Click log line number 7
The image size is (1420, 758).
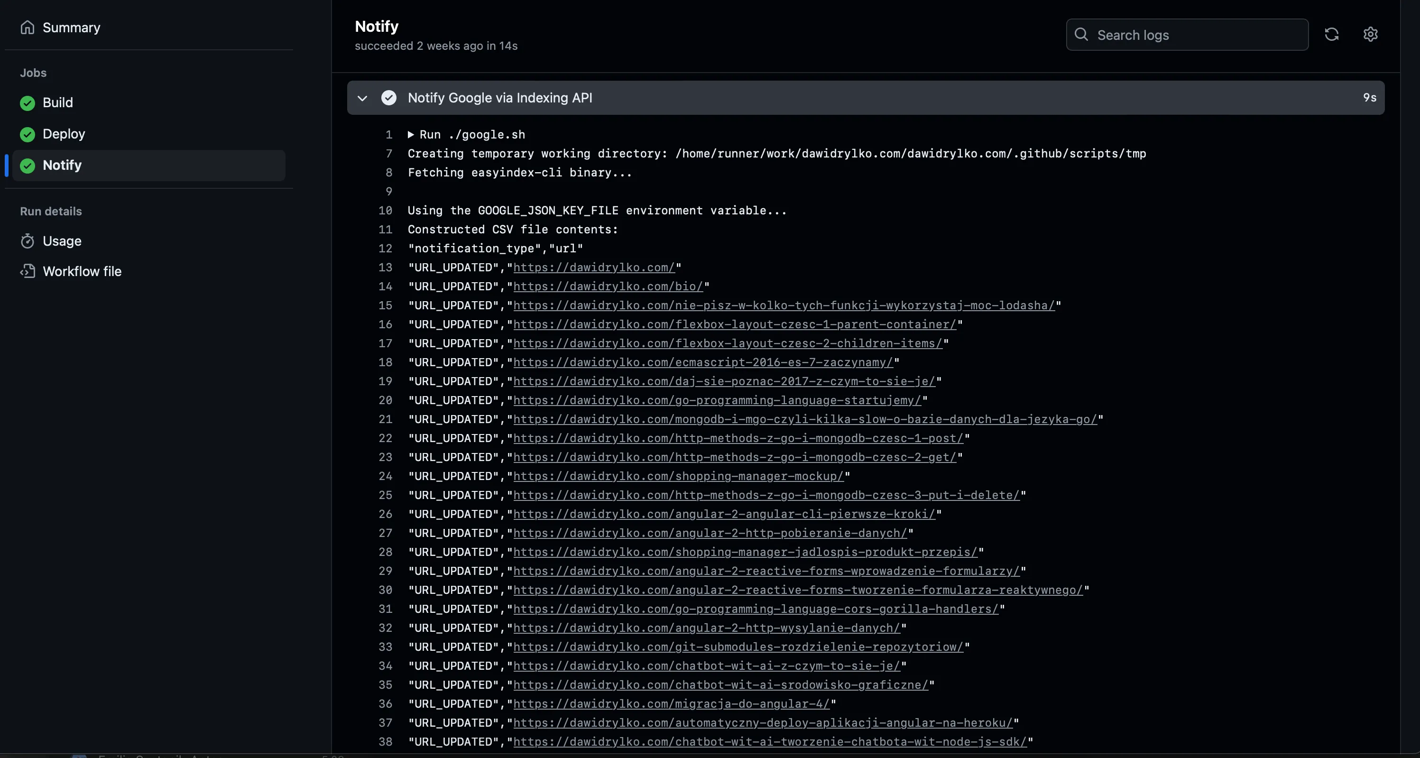coord(388,154)
